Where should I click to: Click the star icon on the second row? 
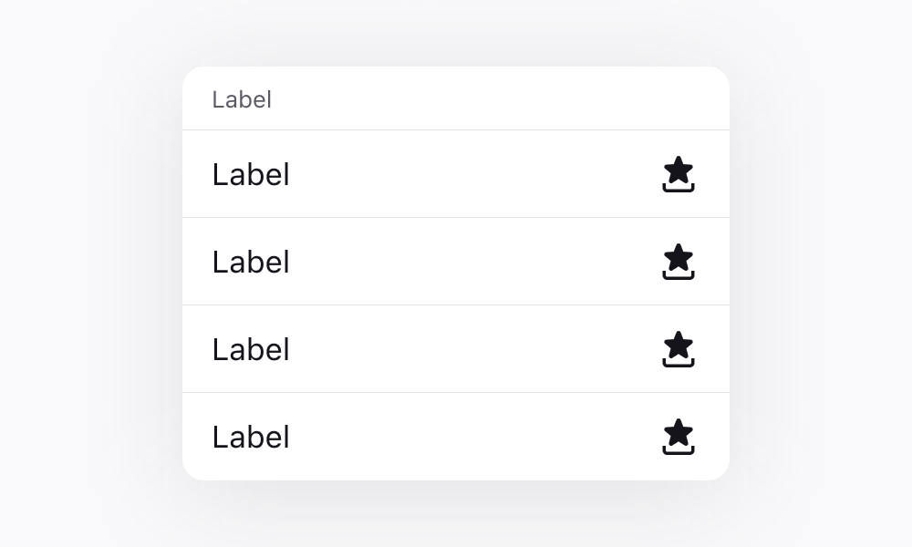click(x=679, y=262)
